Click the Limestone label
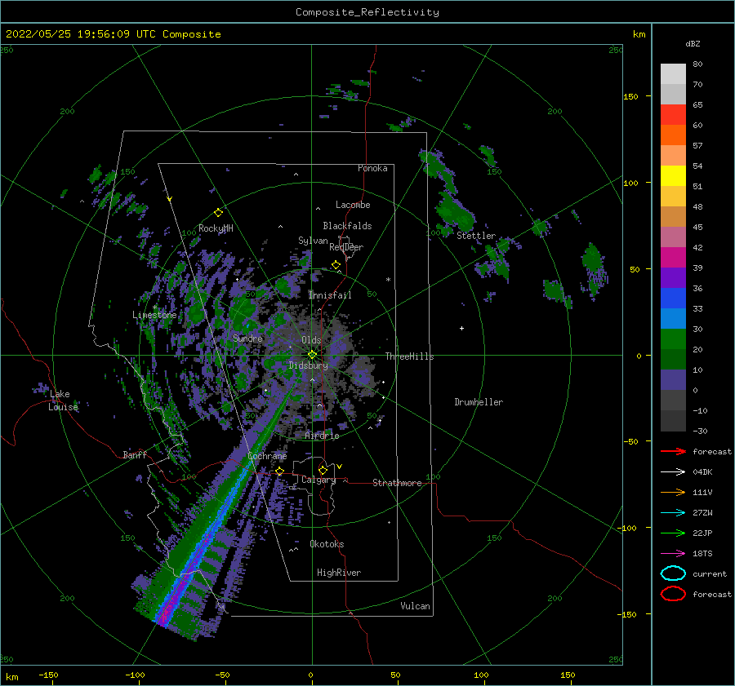Viewport: 735px width, 686px height. click(154, 315)
